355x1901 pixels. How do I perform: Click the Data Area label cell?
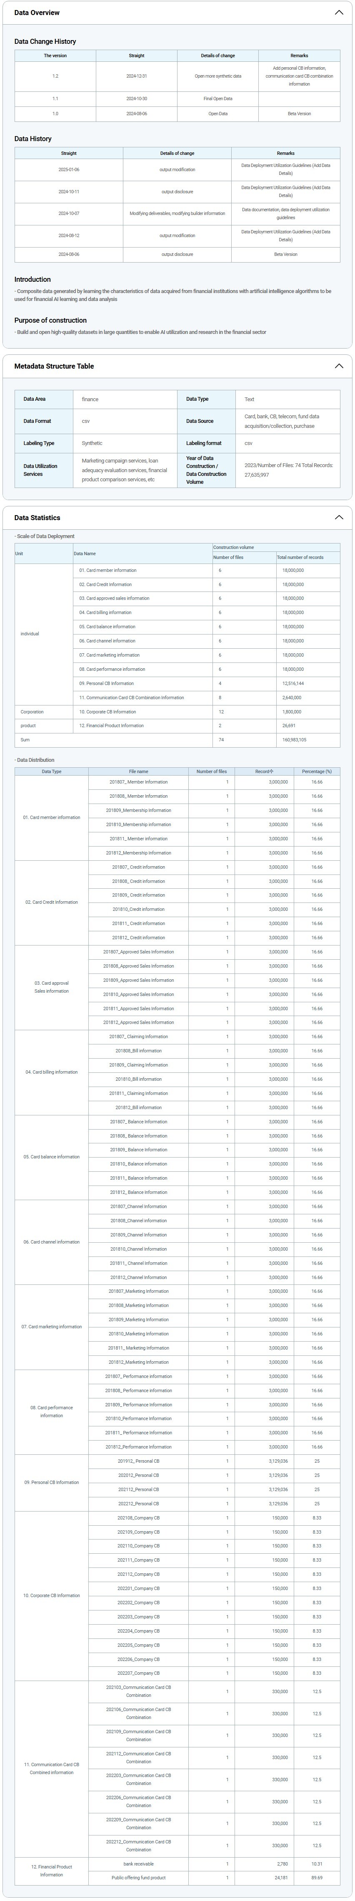[x=43, y=399]
